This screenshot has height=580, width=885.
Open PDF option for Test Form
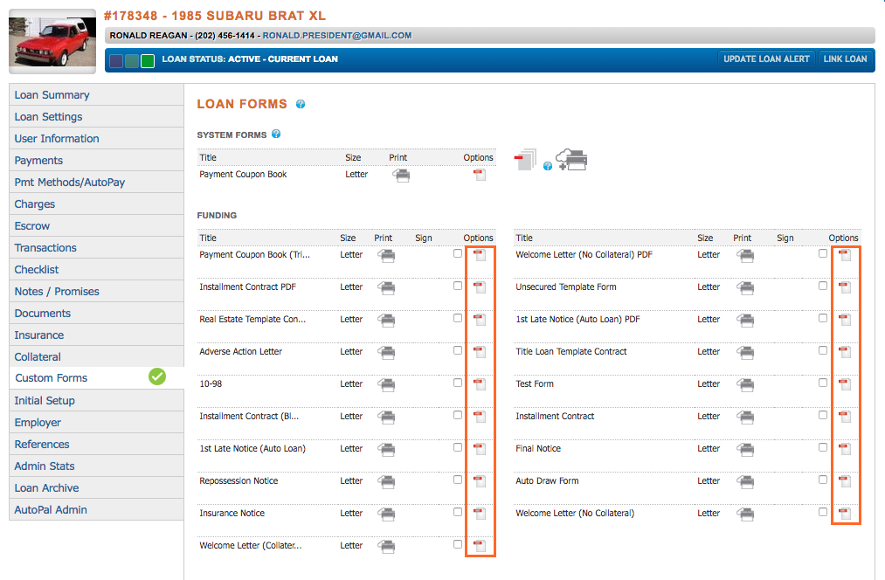pyautogui.click(x=845, y=384)
